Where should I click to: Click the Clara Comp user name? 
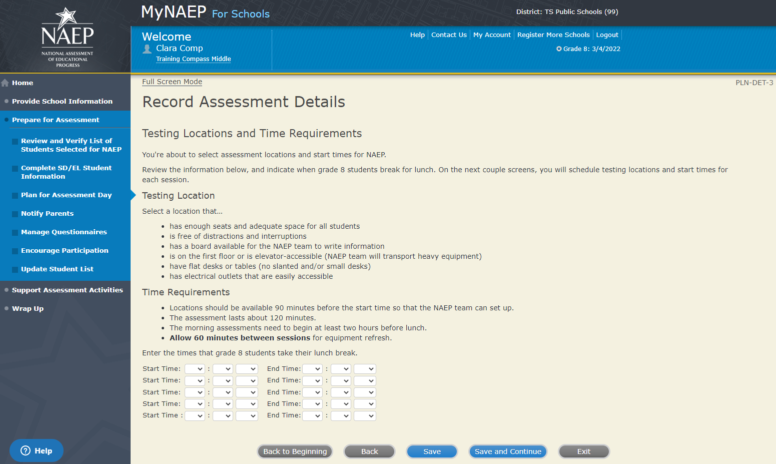click(179, 48)
